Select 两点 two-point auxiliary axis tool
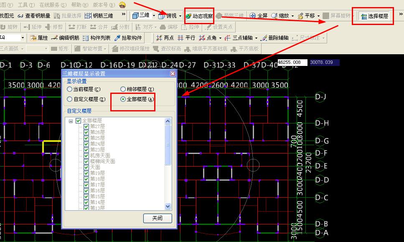 pos(165,38)
